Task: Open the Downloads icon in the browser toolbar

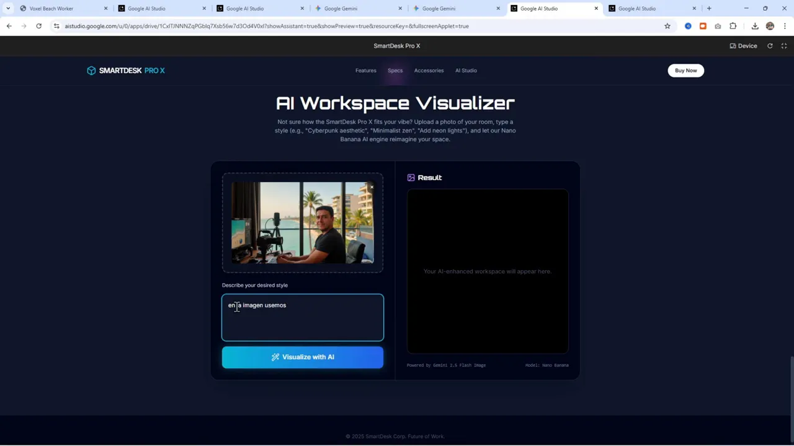Action: point(756,26)
